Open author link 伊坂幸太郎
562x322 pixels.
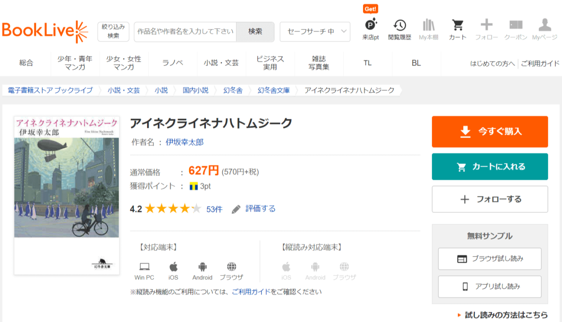pyautogui.click(x=184, y=142)
